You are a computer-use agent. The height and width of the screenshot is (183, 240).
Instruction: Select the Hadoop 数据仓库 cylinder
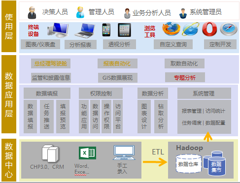click(x=189, y=163)
